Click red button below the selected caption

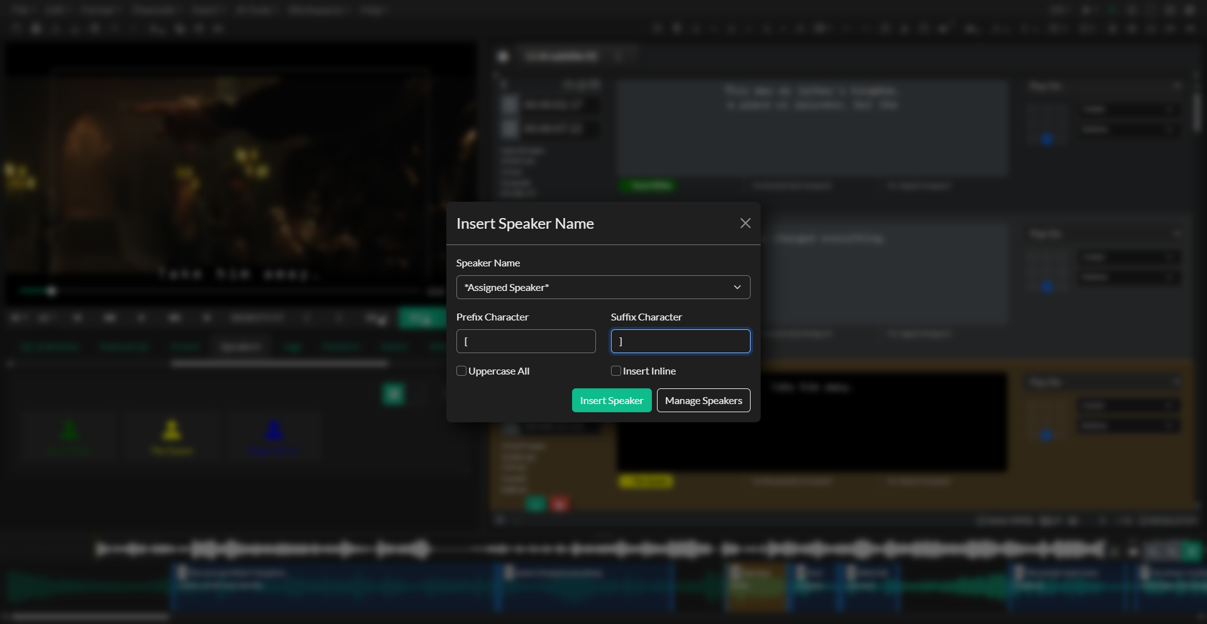559,504
